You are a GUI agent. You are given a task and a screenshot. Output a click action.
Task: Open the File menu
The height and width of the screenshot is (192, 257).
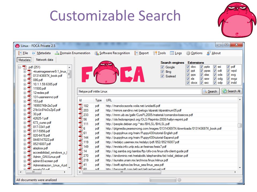click(x=23, y=53)
